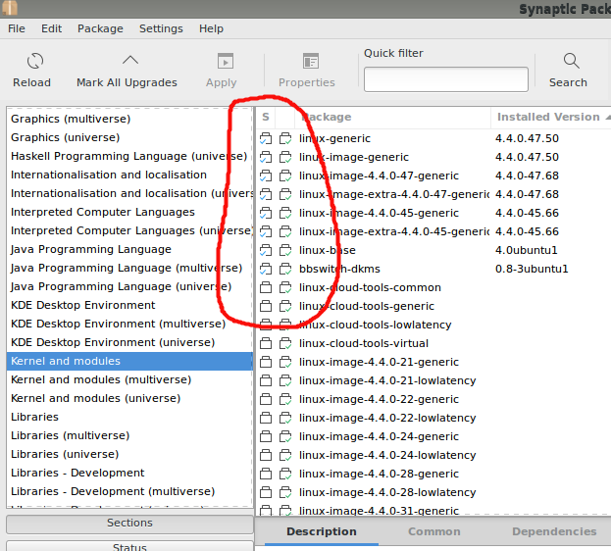Click supported icon for linux-image-4.4.0-24-generic
The height and width of the screenshot is (551, 611).
click(x=285, y=436)
